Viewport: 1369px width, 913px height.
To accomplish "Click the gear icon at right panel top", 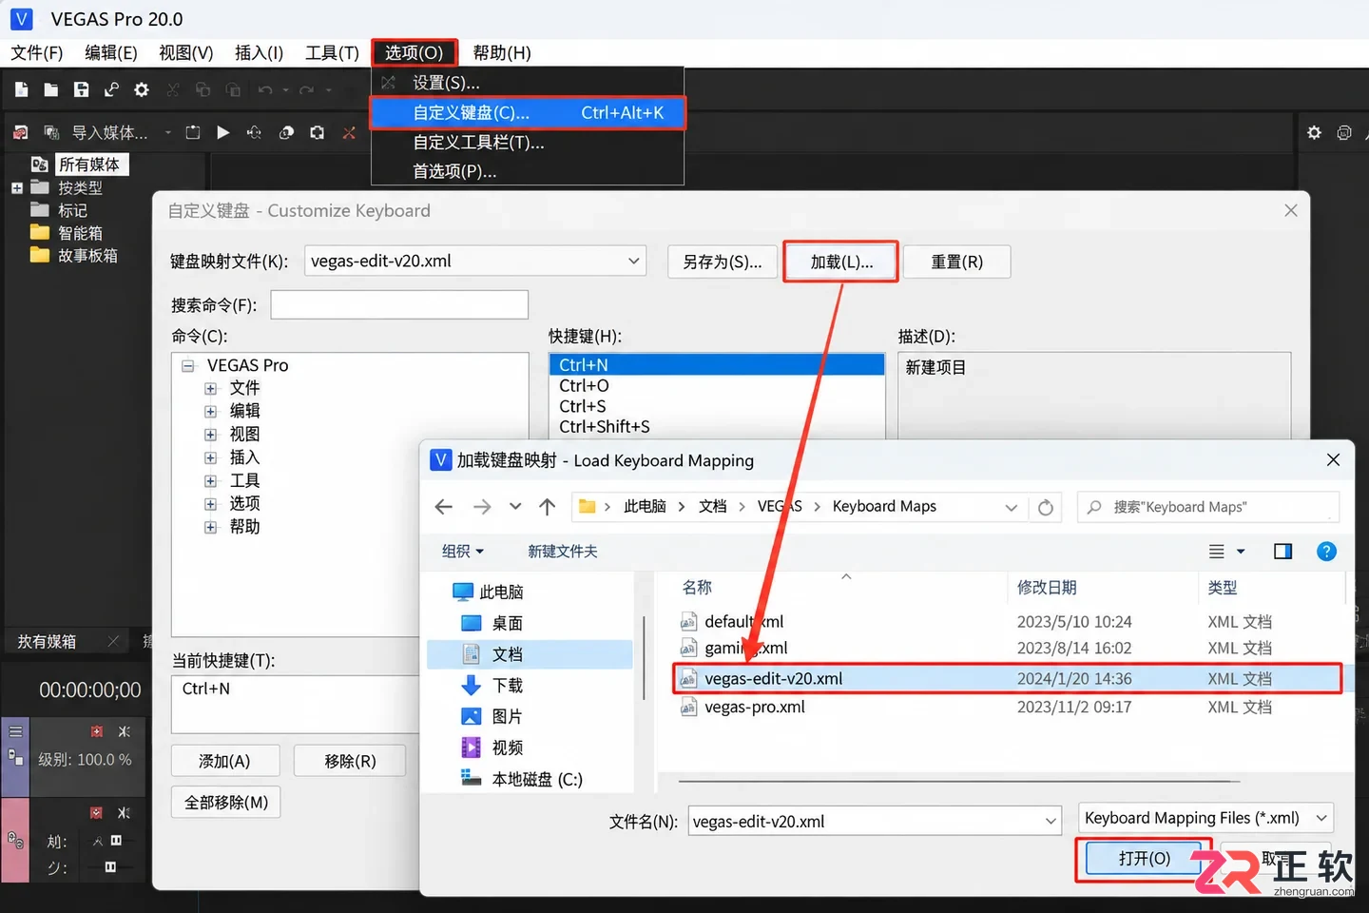I will (x=1314, y=132).
